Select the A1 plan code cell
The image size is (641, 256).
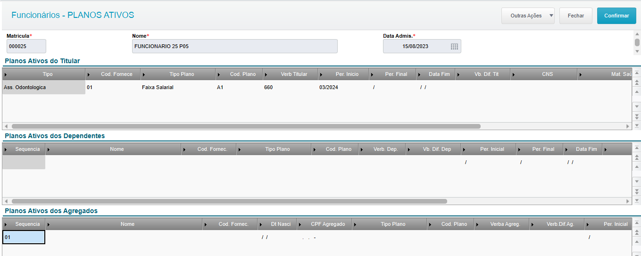pos(239,87)
